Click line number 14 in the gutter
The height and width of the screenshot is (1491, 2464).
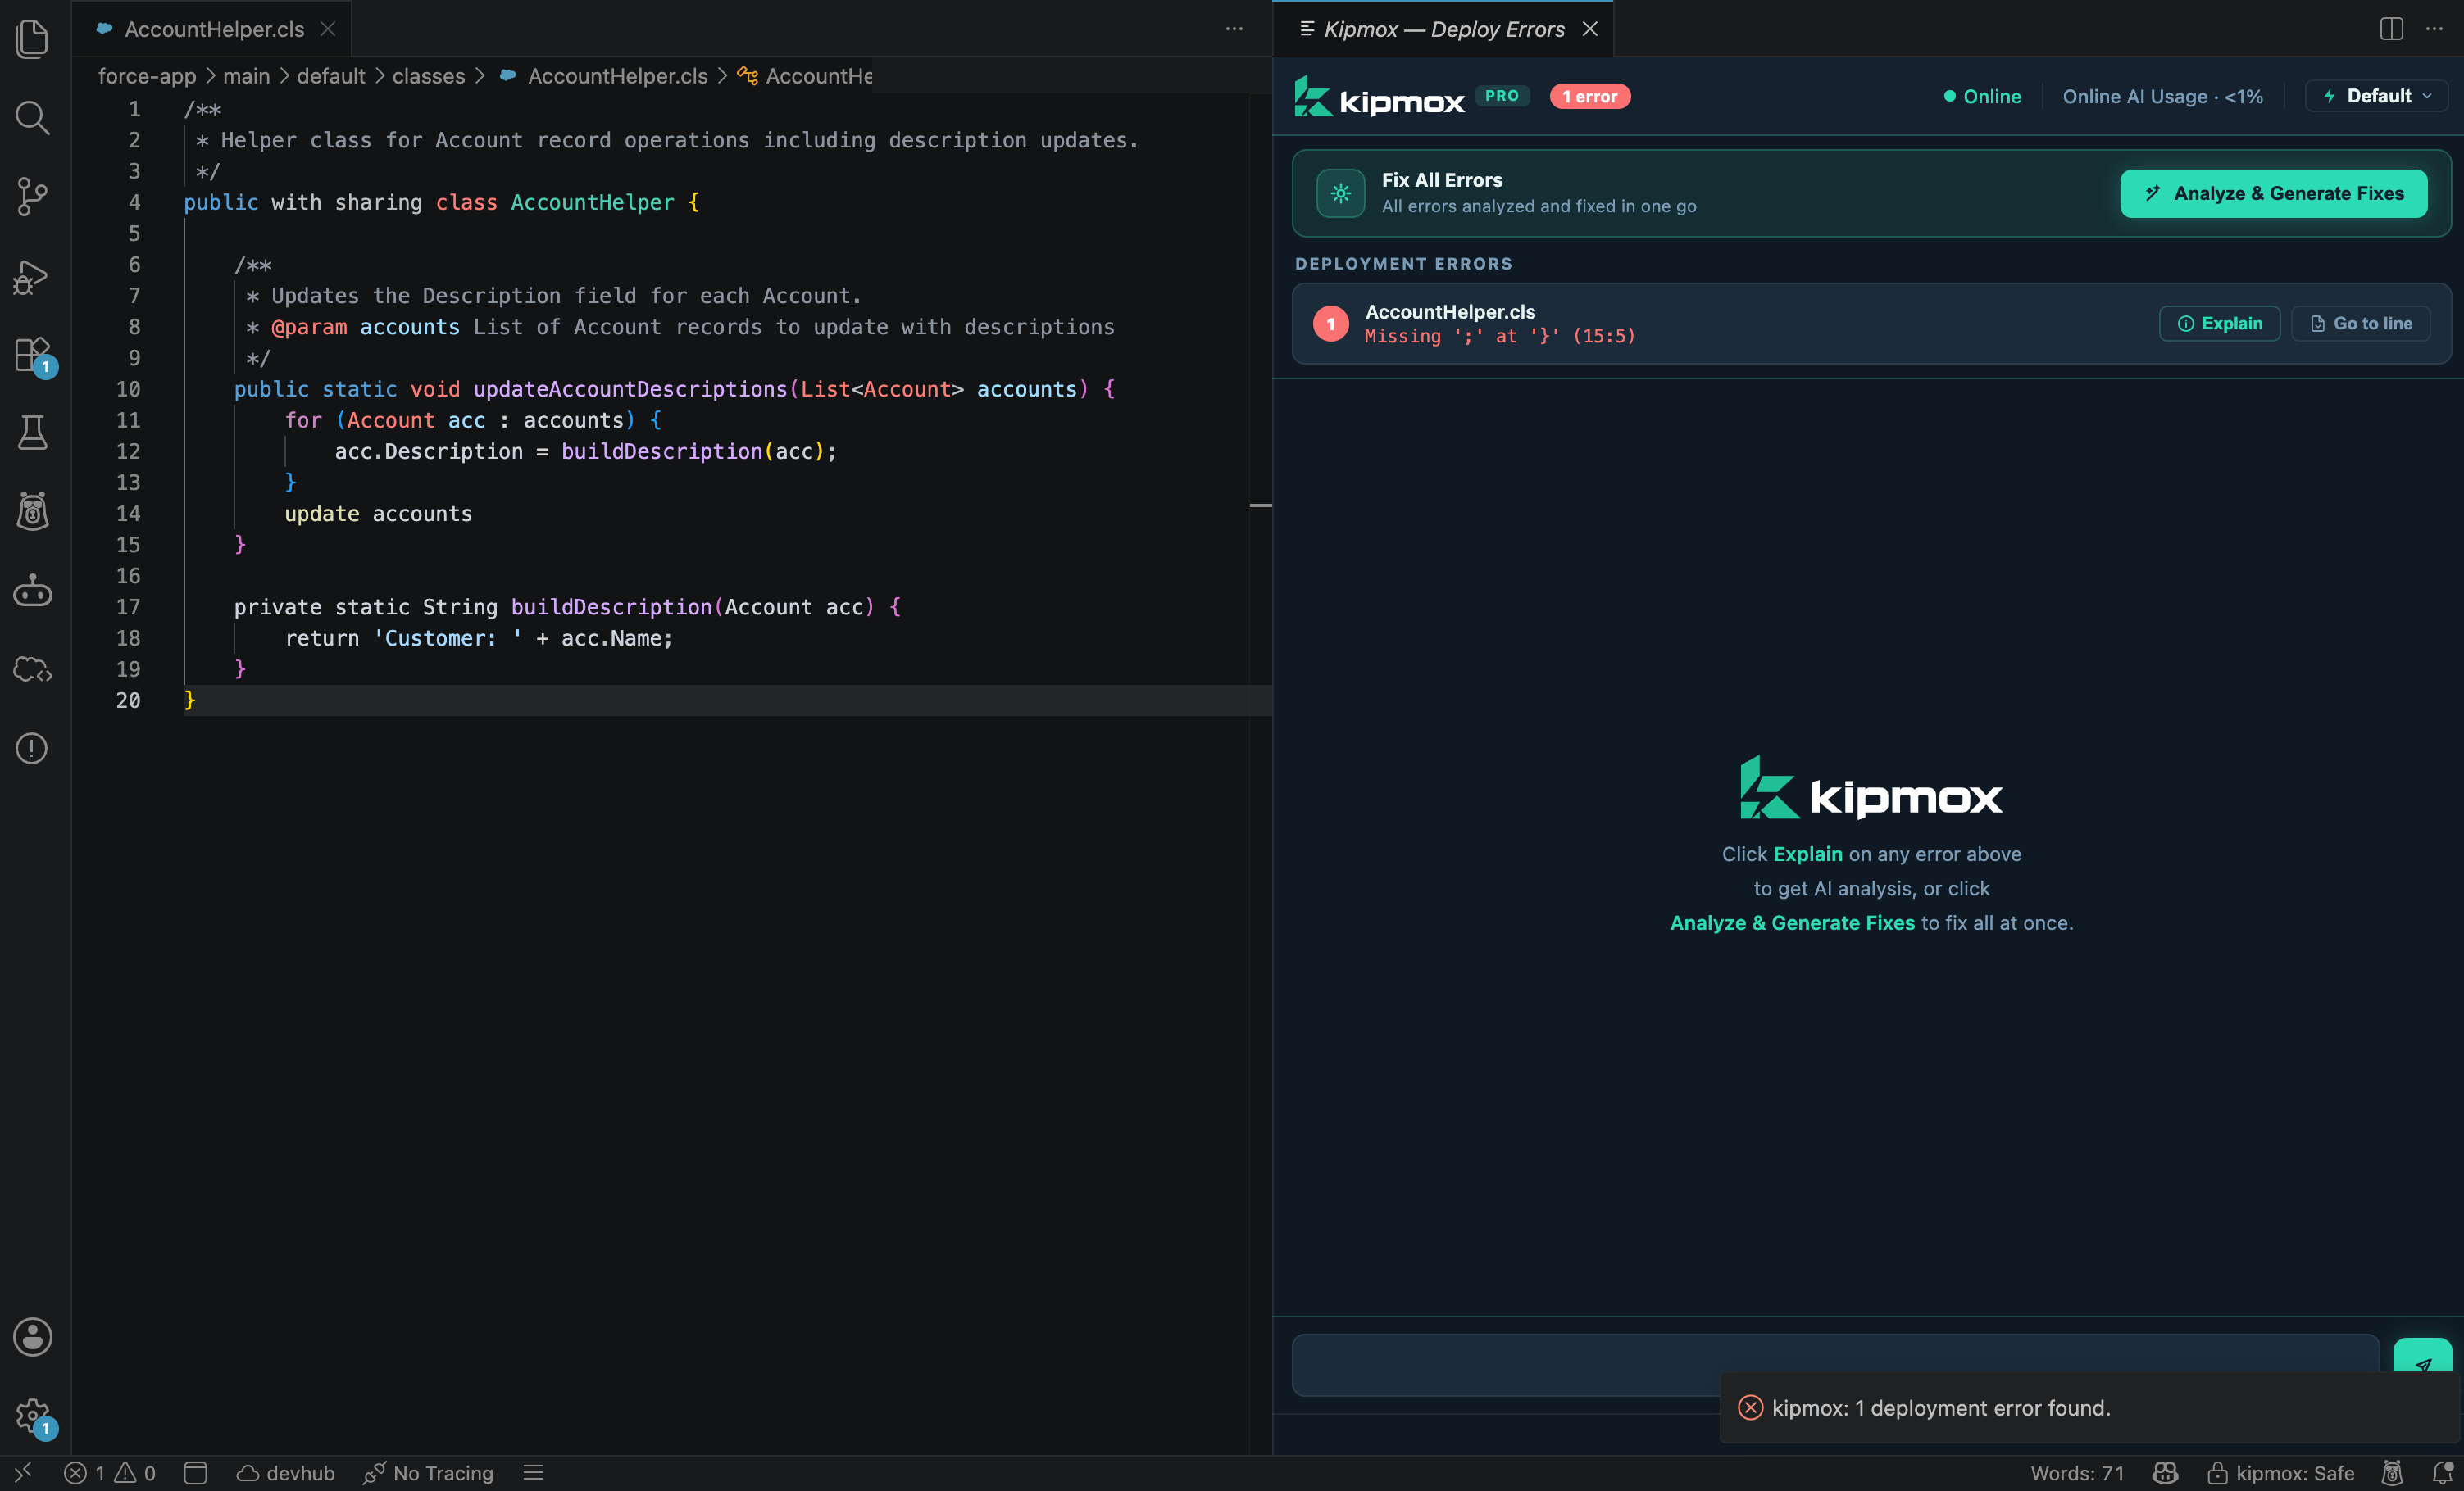pos(128,514)
